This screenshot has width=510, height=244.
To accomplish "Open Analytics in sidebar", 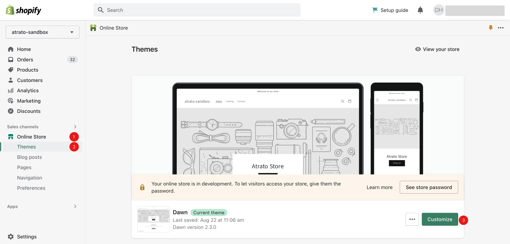I will point(28,91).
